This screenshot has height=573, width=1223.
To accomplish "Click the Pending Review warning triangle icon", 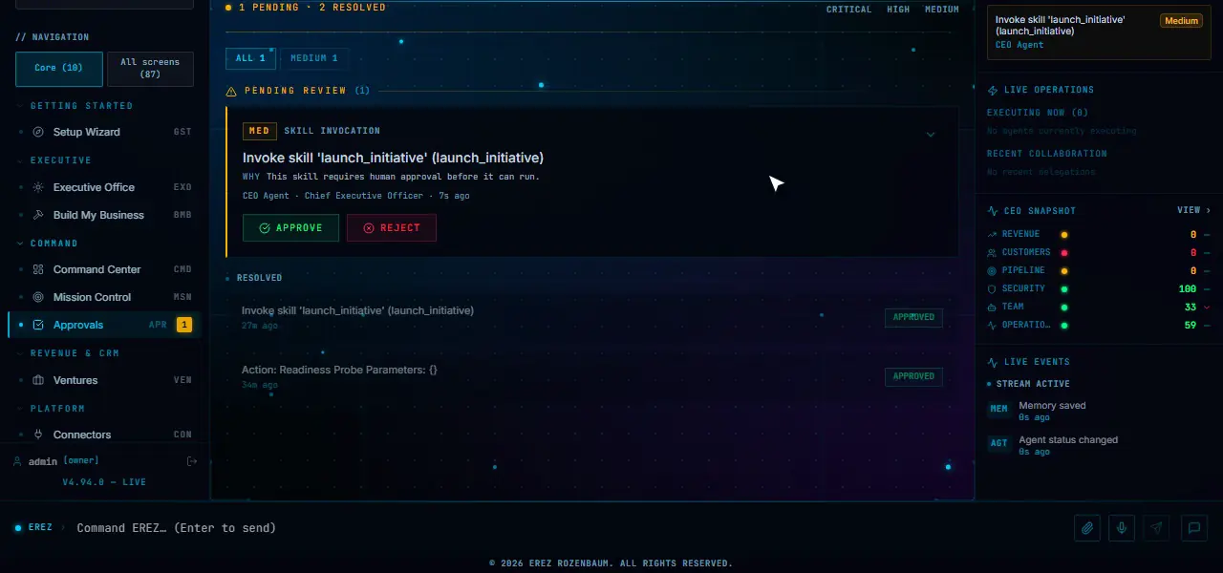I will click(231, 91).
